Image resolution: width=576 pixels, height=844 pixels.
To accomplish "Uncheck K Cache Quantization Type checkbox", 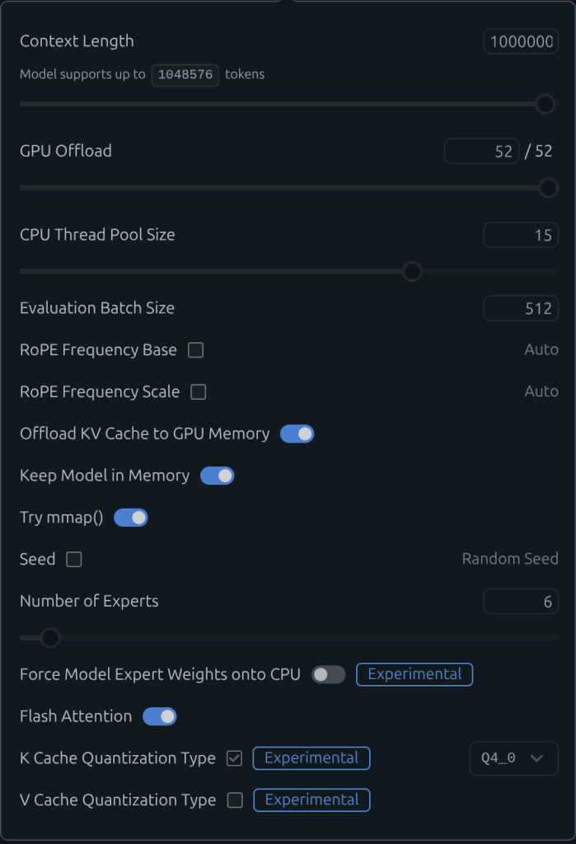I will pos(235,758).
